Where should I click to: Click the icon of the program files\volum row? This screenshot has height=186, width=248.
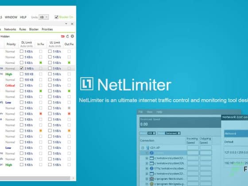[151, 179]
